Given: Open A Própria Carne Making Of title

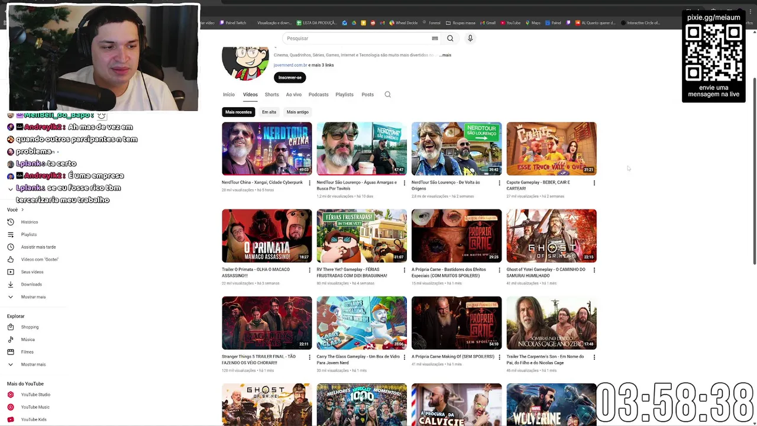Looking at the screenshot, I should coord(453,357).
